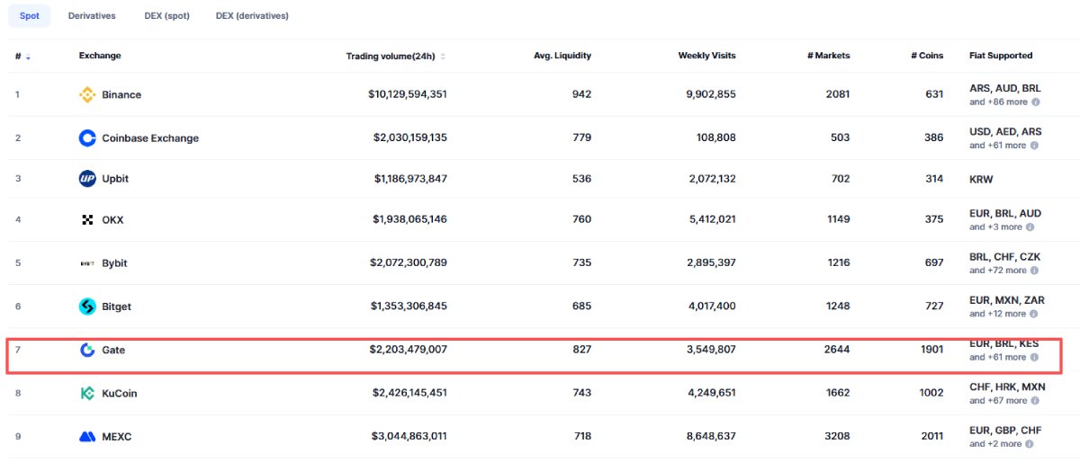Click the Coinbase Exchange logo icon

click(x=87, y=138)
